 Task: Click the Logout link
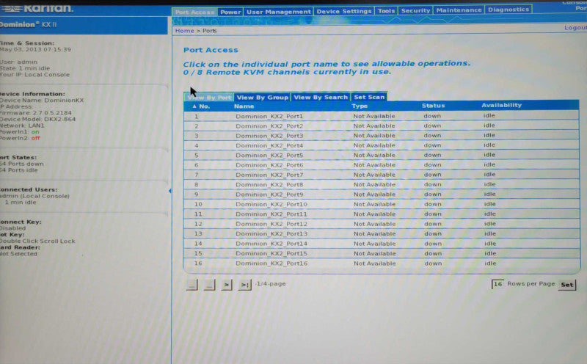pos(575,27)
